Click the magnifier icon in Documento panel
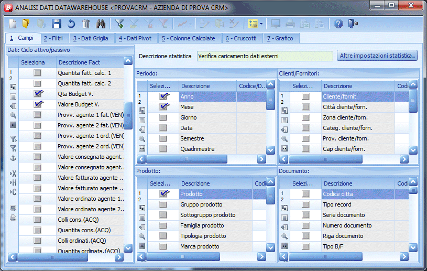Image resolution: width=427 pixels, height=271 pixels. 284,236
